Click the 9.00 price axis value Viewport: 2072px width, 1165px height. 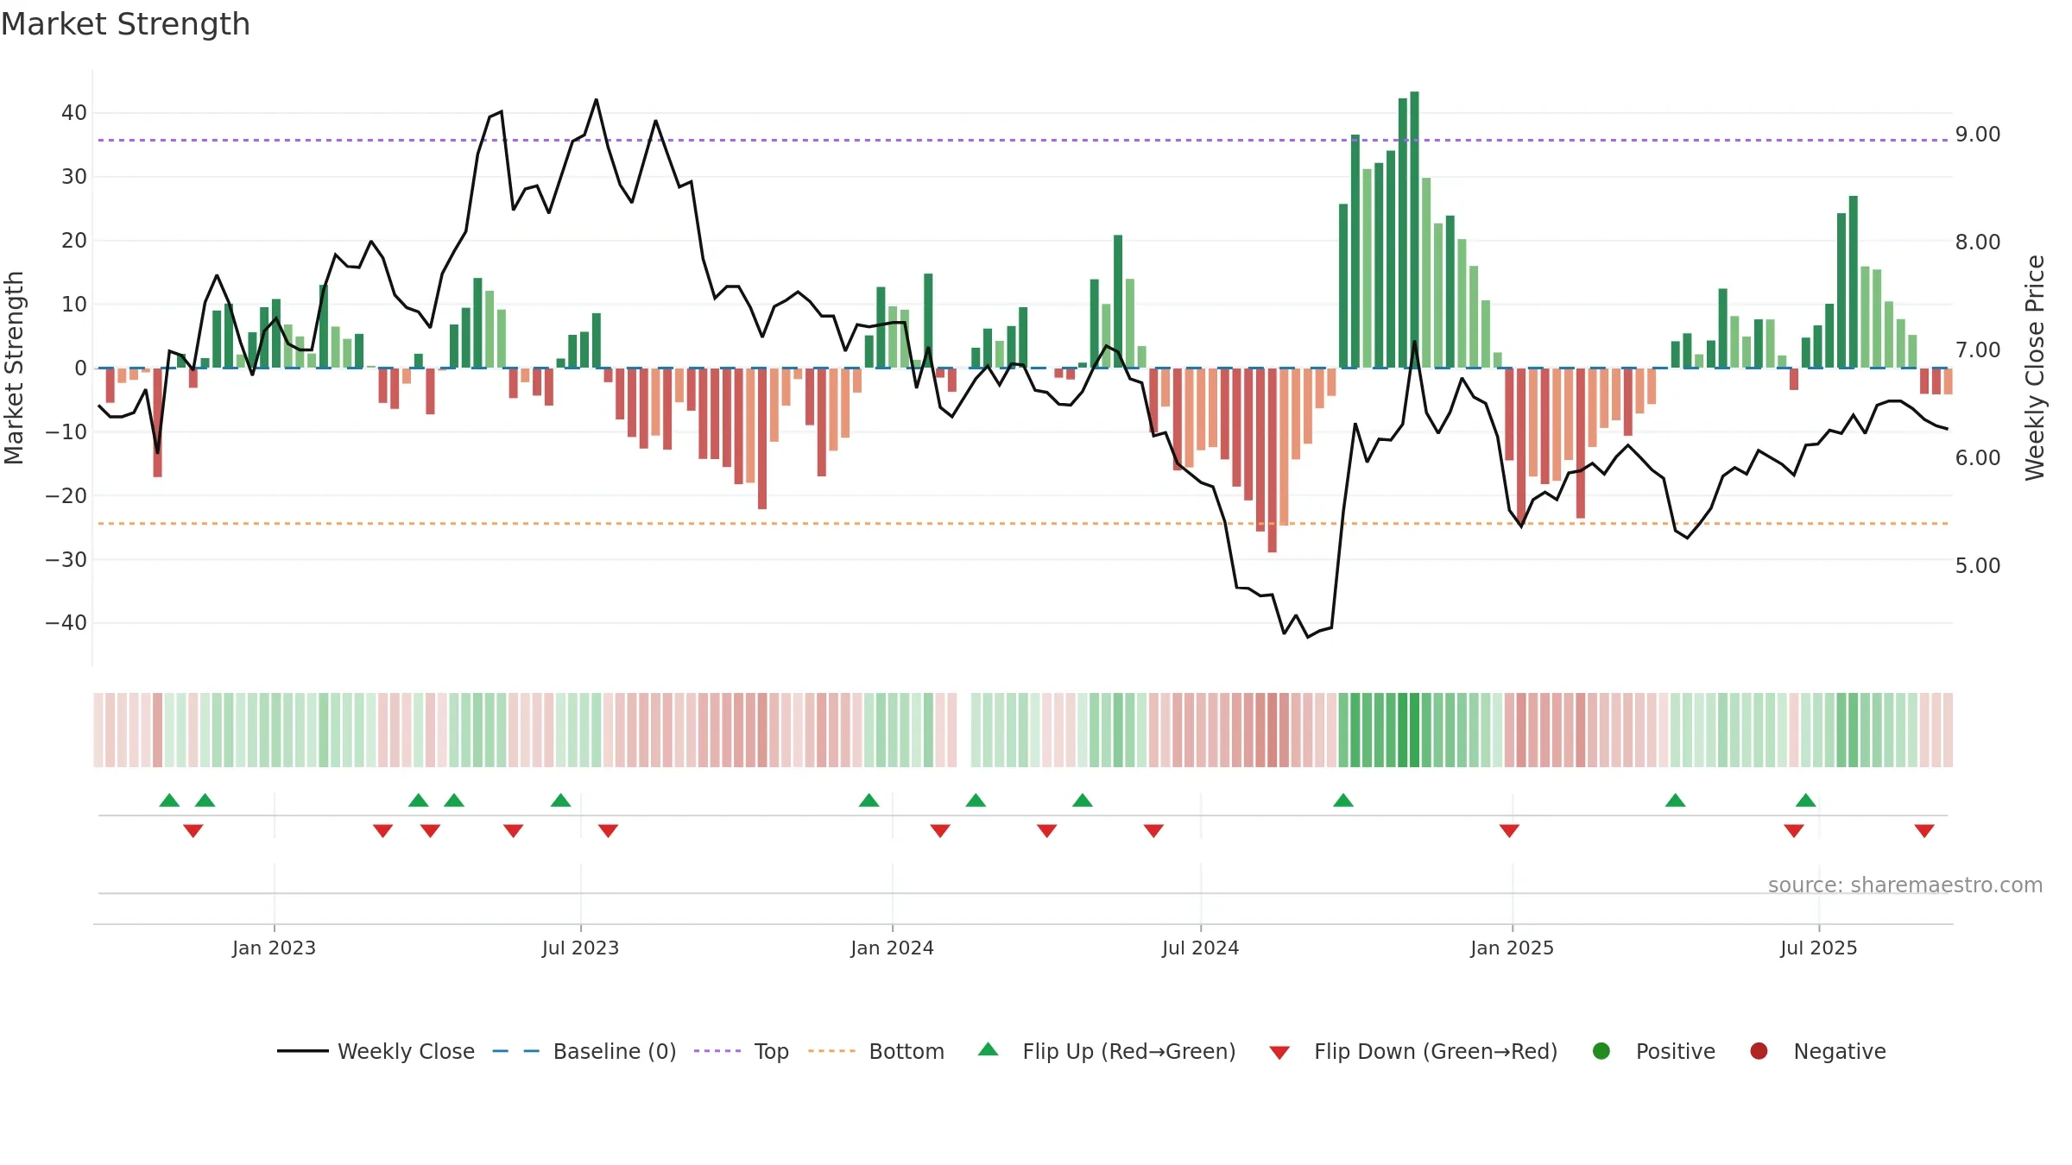pyautogui.click(x=1978, y=135)
